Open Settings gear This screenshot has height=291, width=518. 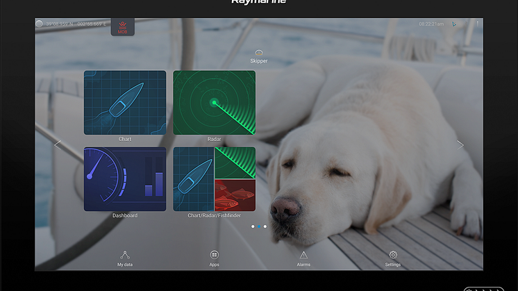point(393,258)
